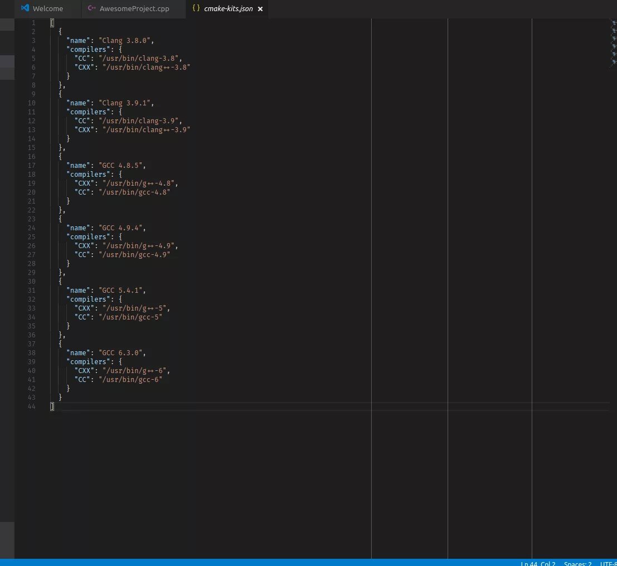The image size is (617, 566).
Task: Click the "/usr/bin/g++-4.8" path value
Action: click(139, 183)
